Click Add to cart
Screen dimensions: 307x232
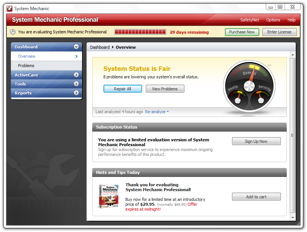(x=256, y=196)
